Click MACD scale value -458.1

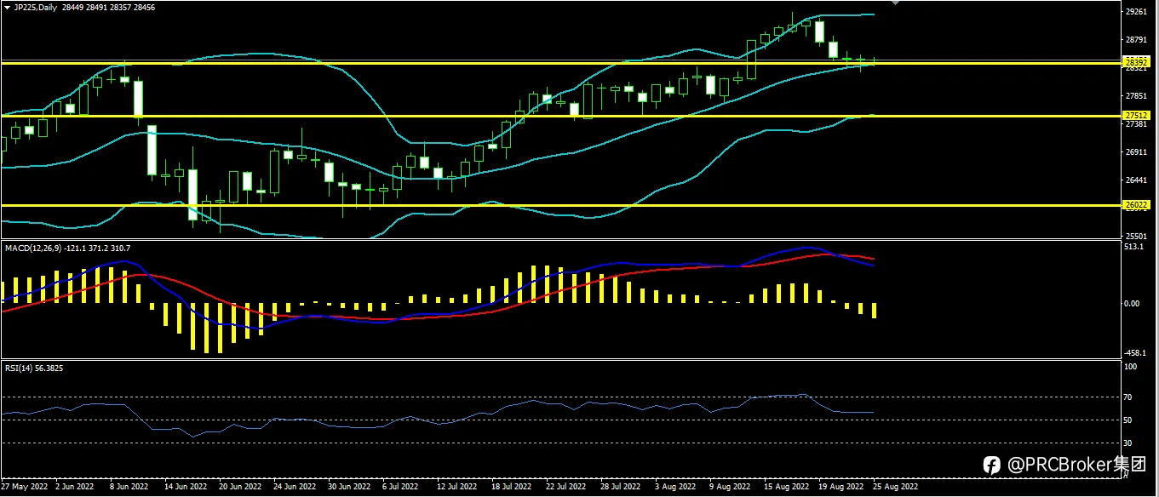pyautogui.click(x=1134, y=353)
